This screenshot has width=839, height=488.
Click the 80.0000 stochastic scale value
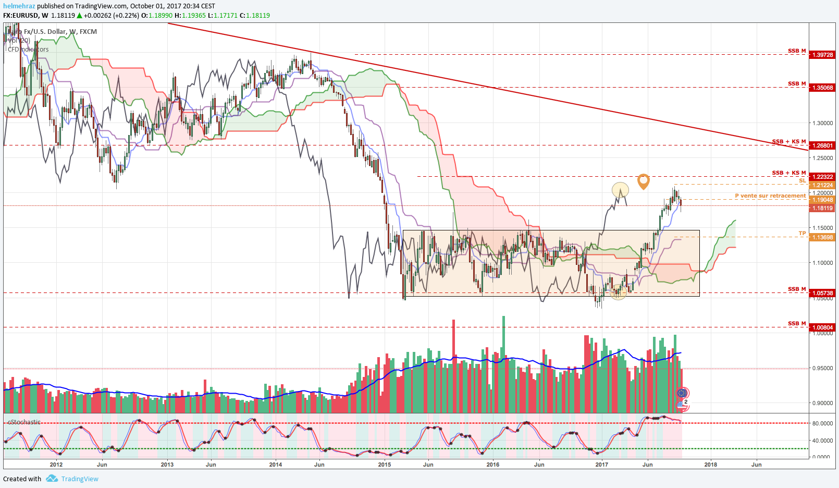pyautogui.click(x=822, y=423)
